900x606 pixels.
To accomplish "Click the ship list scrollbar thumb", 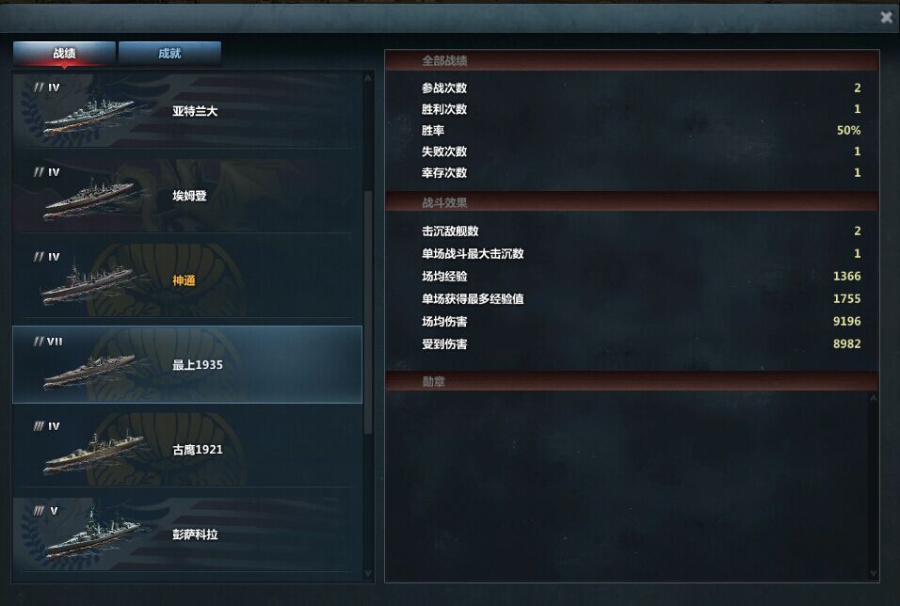I will 368,312.
